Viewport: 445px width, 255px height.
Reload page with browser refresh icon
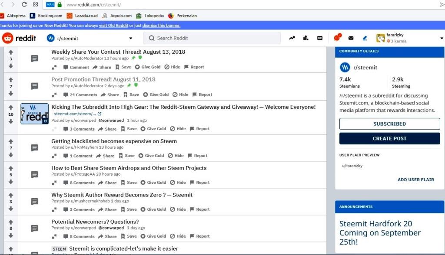pyautogui.click(x=24, y=4)
